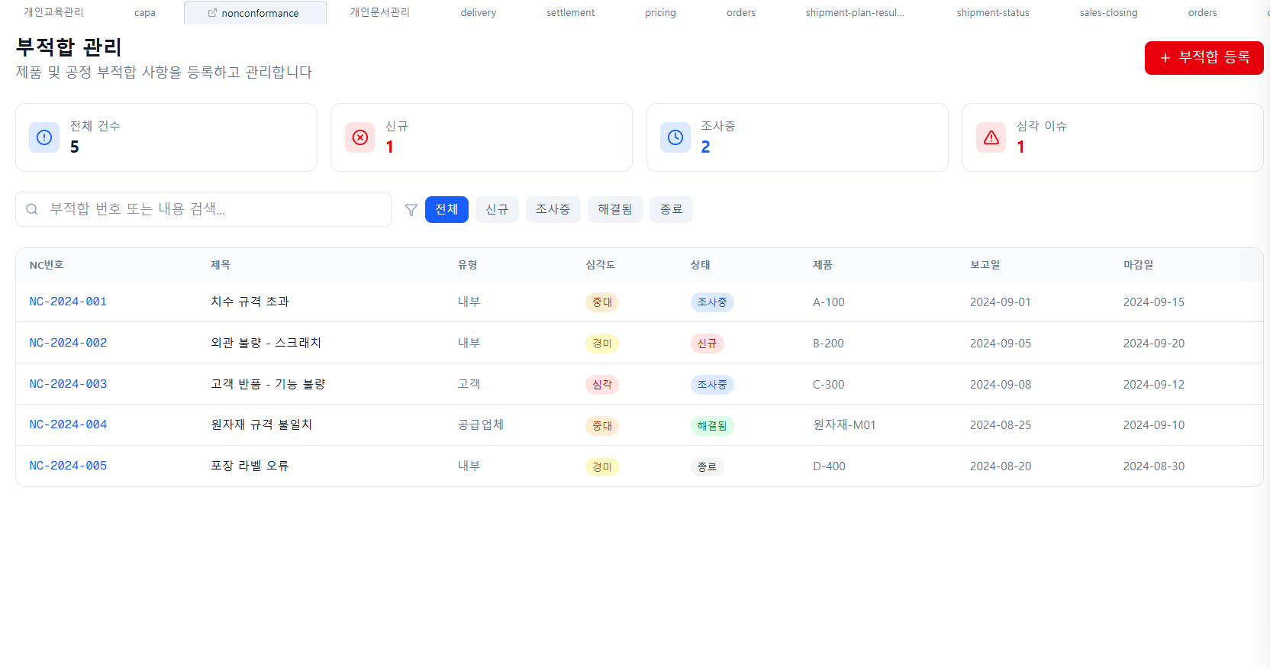Click the new issues X-circle icon
Image resolution: width=1270 pixels, height=668 pixels.
[x=360, y=137]
